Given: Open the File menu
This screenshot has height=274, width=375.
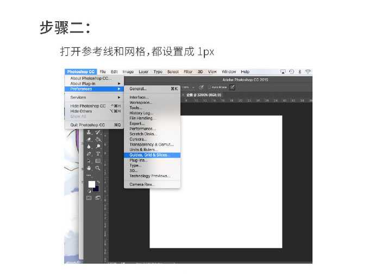Looking at the screenshot, I should tap(103, 72).
